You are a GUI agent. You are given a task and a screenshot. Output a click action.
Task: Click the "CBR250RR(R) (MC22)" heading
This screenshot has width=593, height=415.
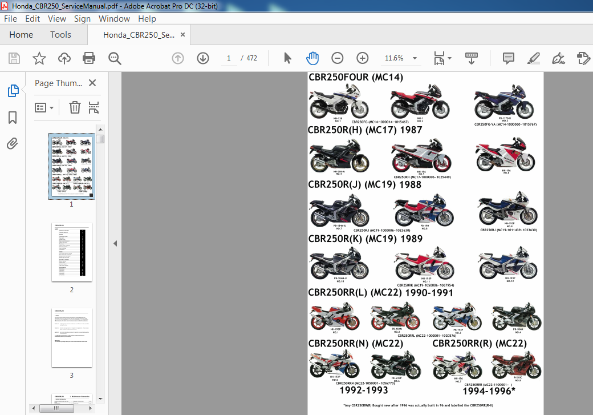point(480,344)
